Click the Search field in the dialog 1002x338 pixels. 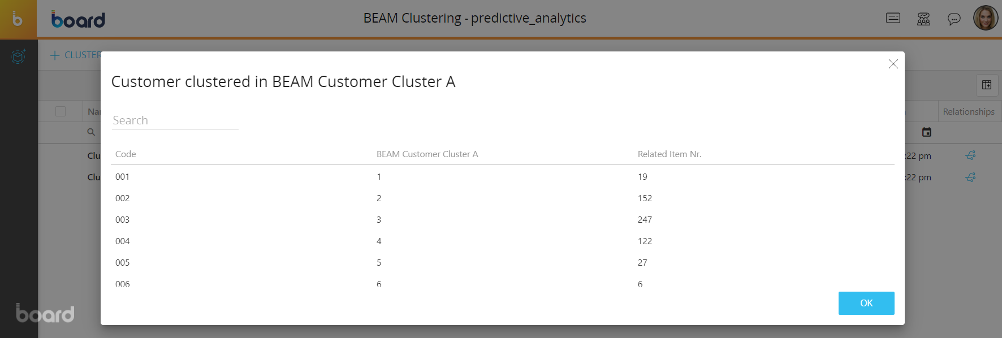(175, 120)
